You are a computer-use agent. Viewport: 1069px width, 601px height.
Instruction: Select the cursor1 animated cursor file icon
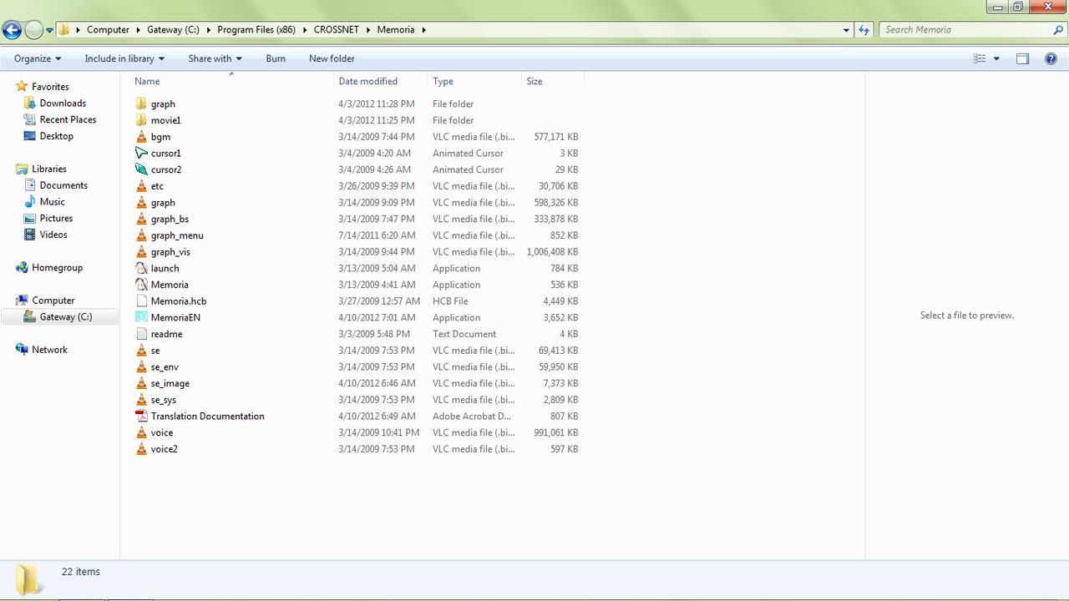tap(141, 154)
